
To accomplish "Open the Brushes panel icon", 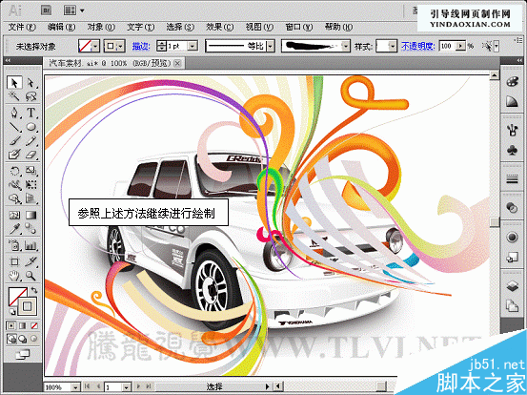I will point(512,130).
